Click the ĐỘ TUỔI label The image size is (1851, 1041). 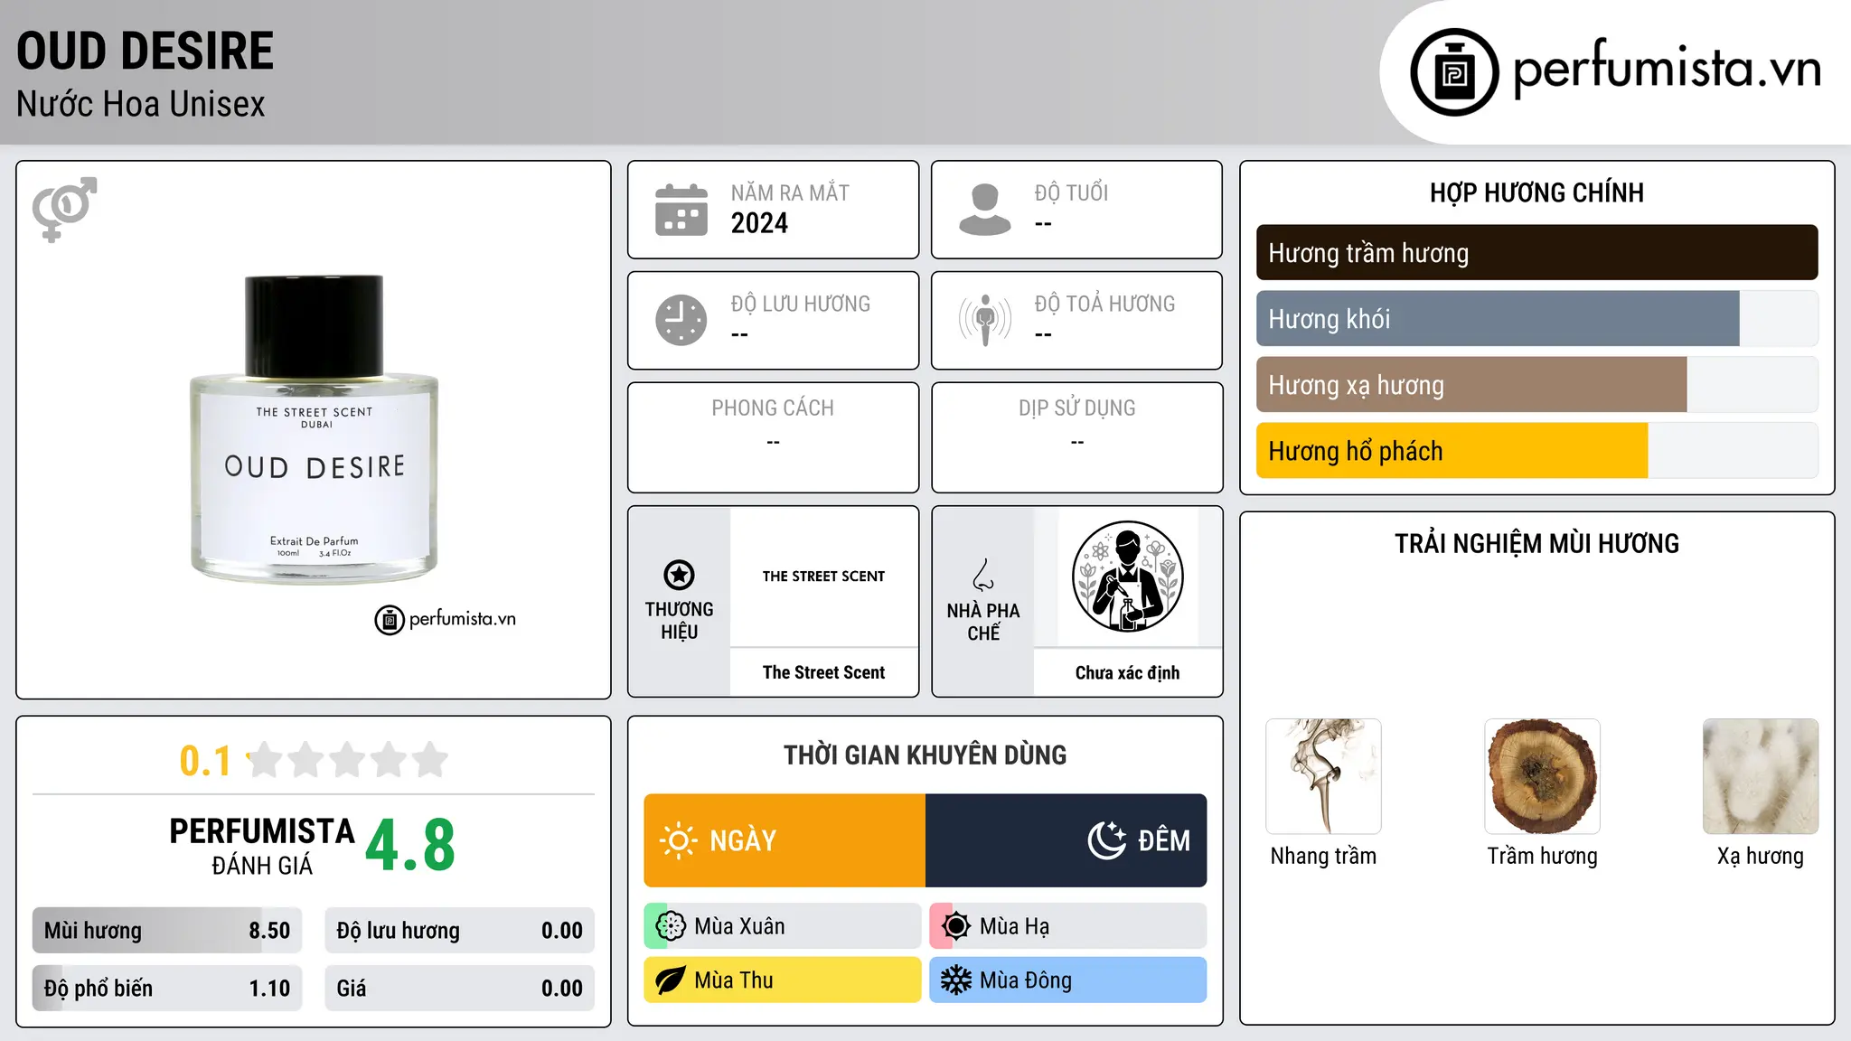click(1071, 192)
